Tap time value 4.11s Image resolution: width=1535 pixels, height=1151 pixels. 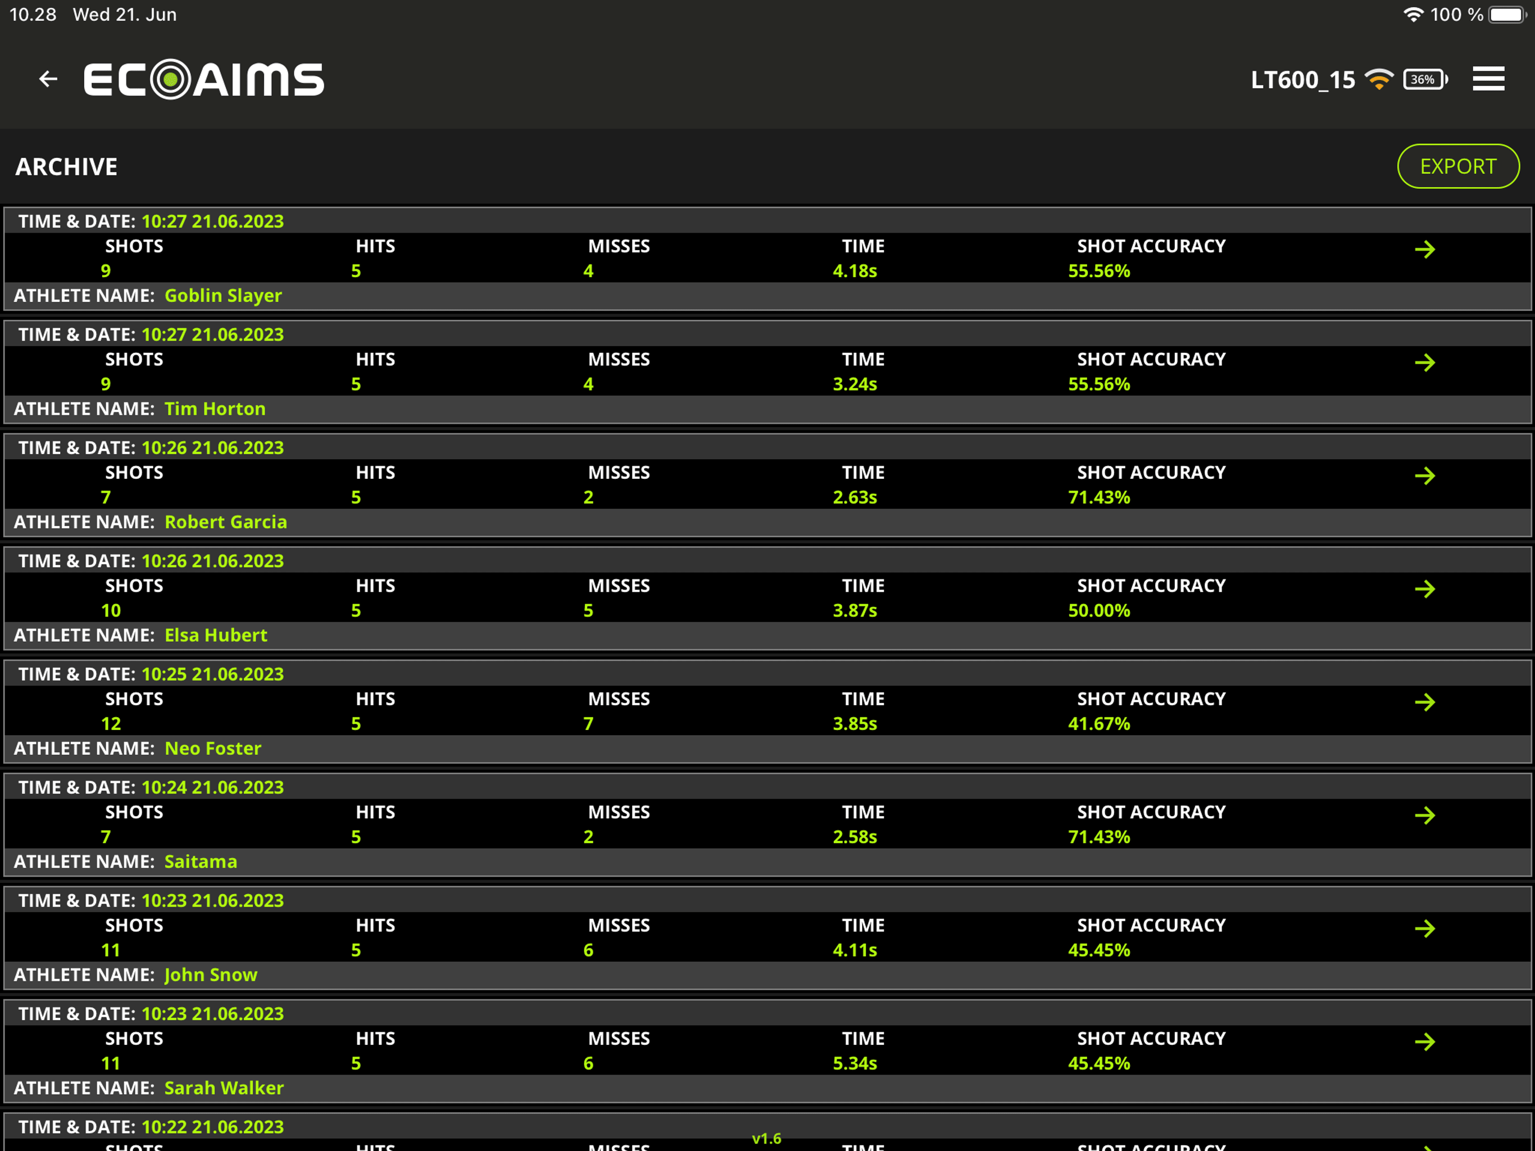pyautogui.click(x=855, y=950)
